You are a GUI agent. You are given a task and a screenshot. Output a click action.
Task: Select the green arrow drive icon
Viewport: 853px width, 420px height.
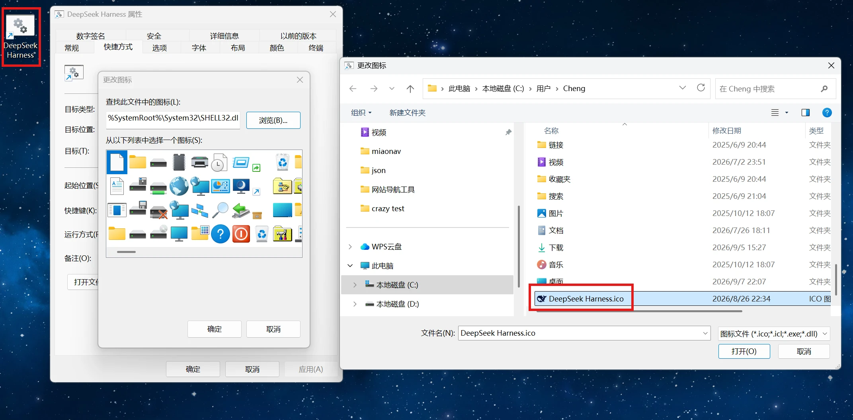tap(241, 210)
